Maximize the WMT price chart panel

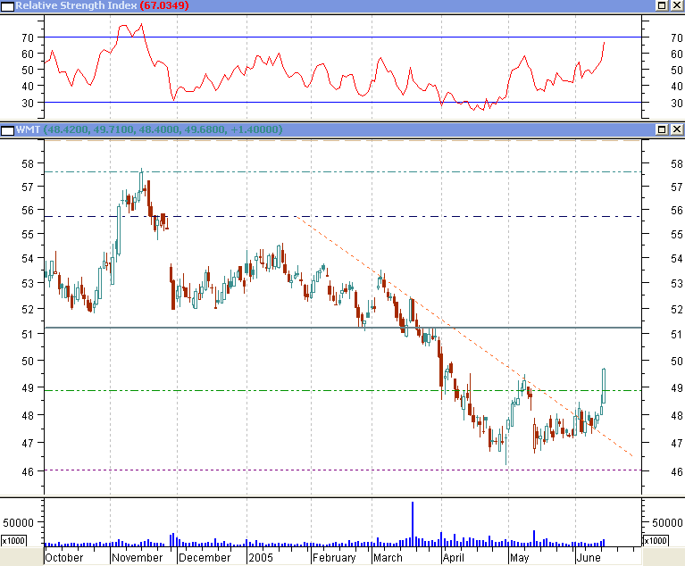(663, 129)
